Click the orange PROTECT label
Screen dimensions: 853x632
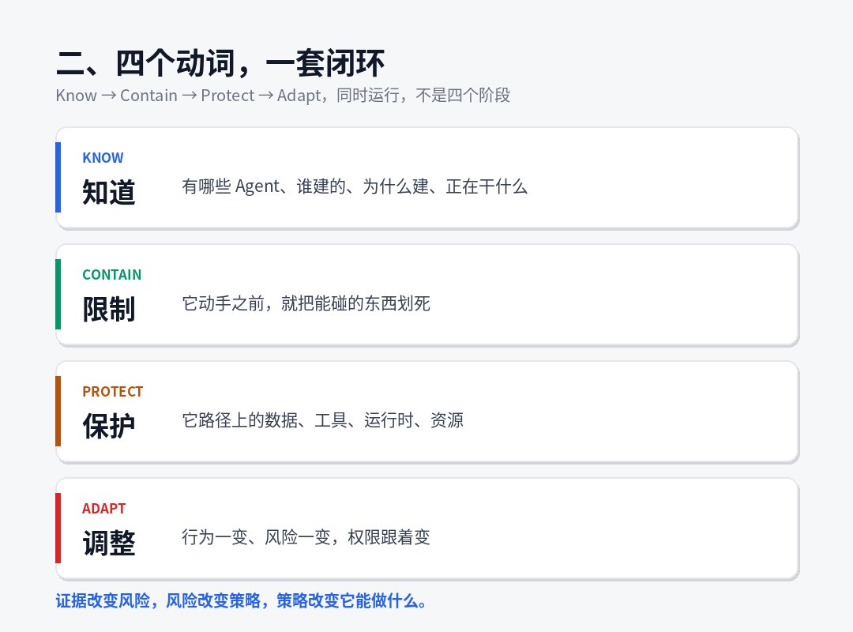click(113, 392)
